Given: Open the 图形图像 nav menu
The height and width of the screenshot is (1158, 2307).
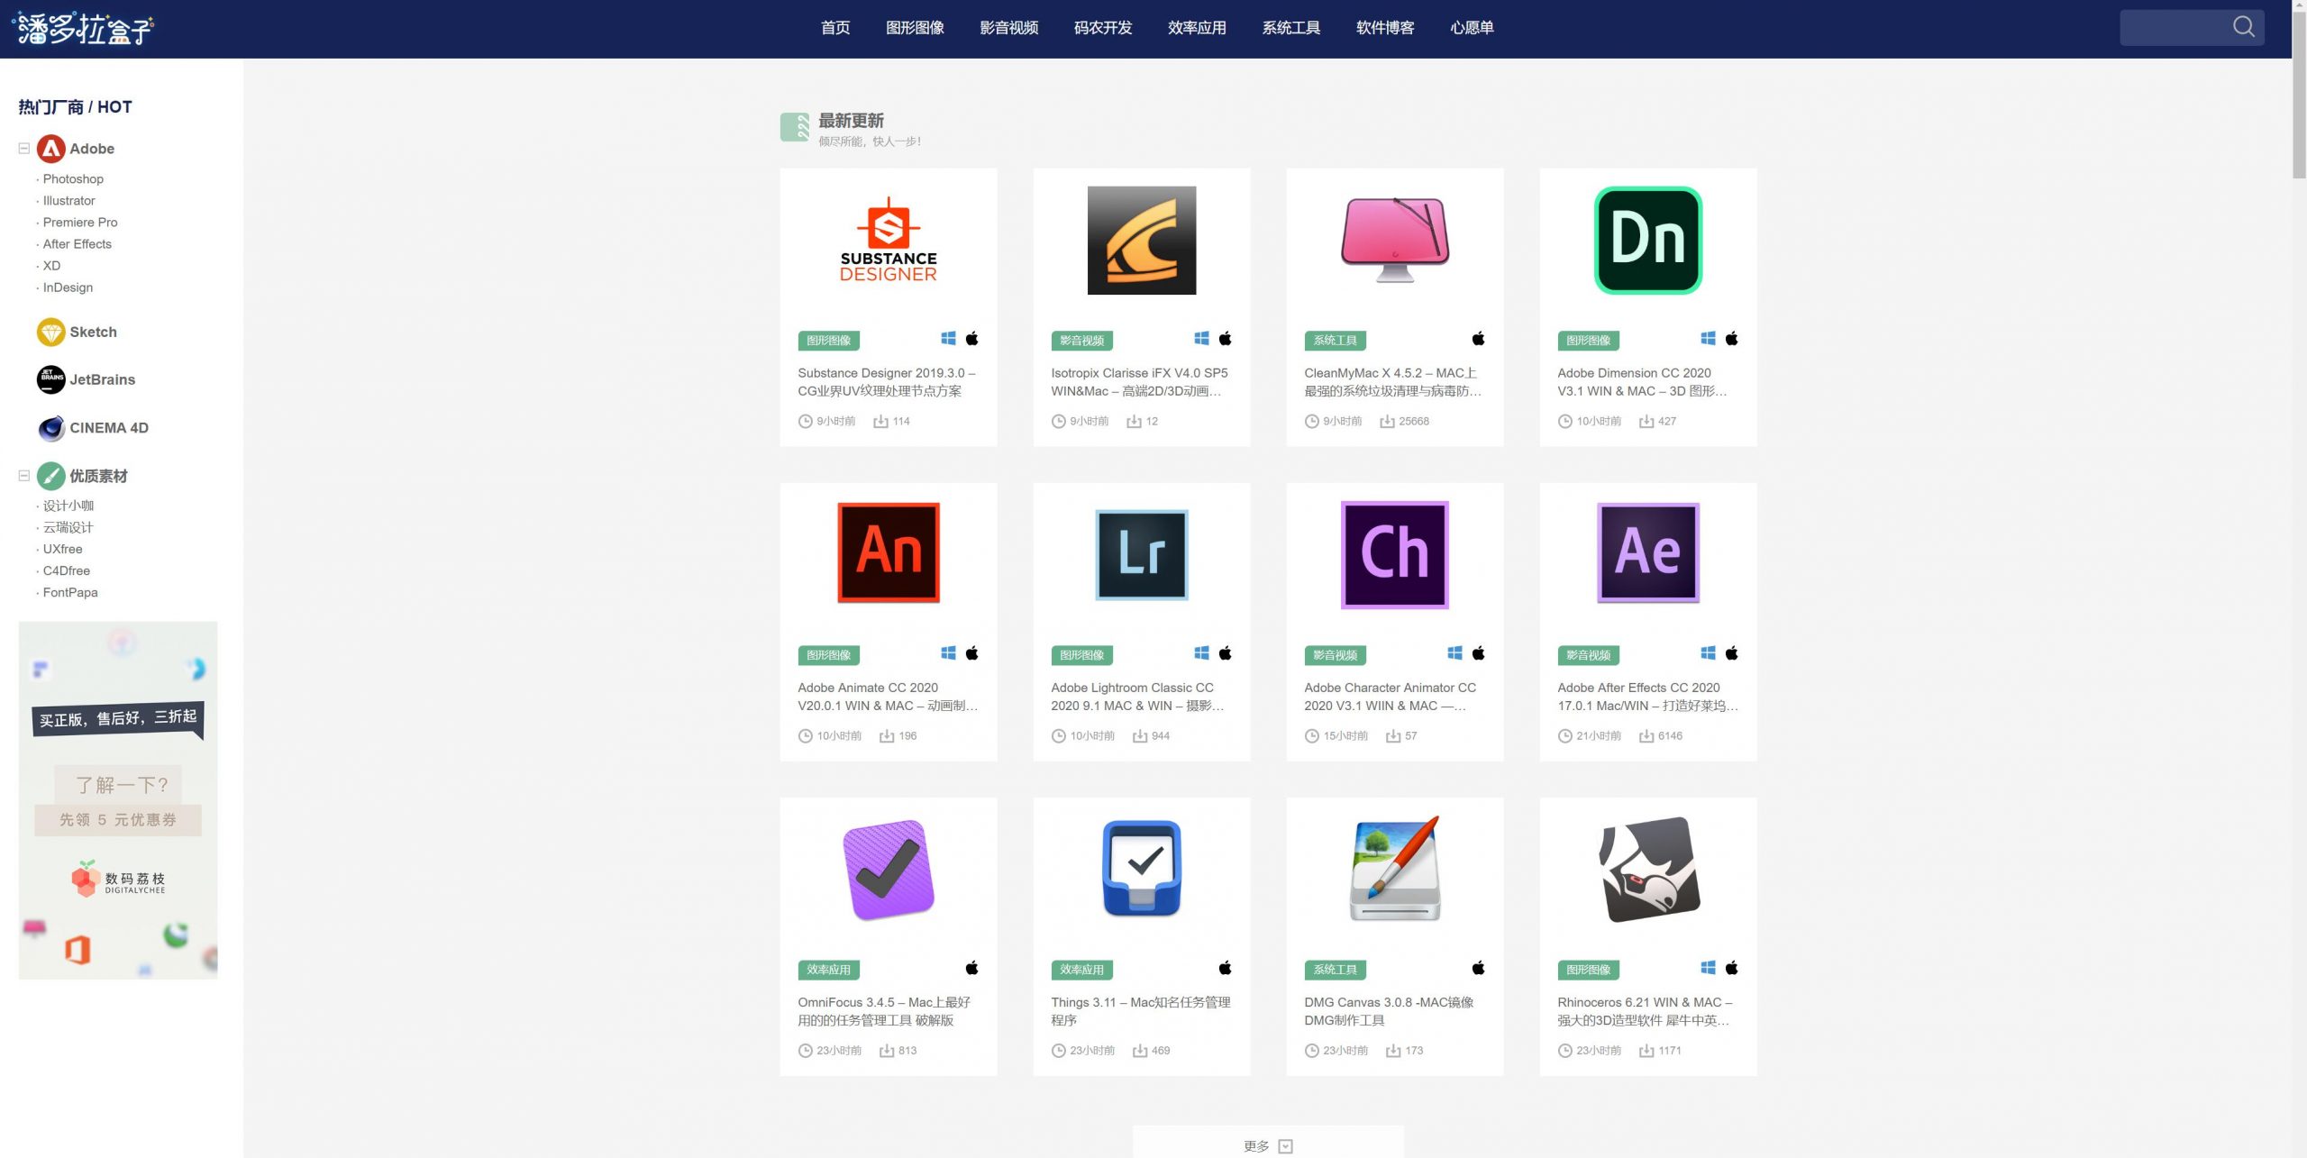Looking at the screenshot, I should (x=916, y=28).
